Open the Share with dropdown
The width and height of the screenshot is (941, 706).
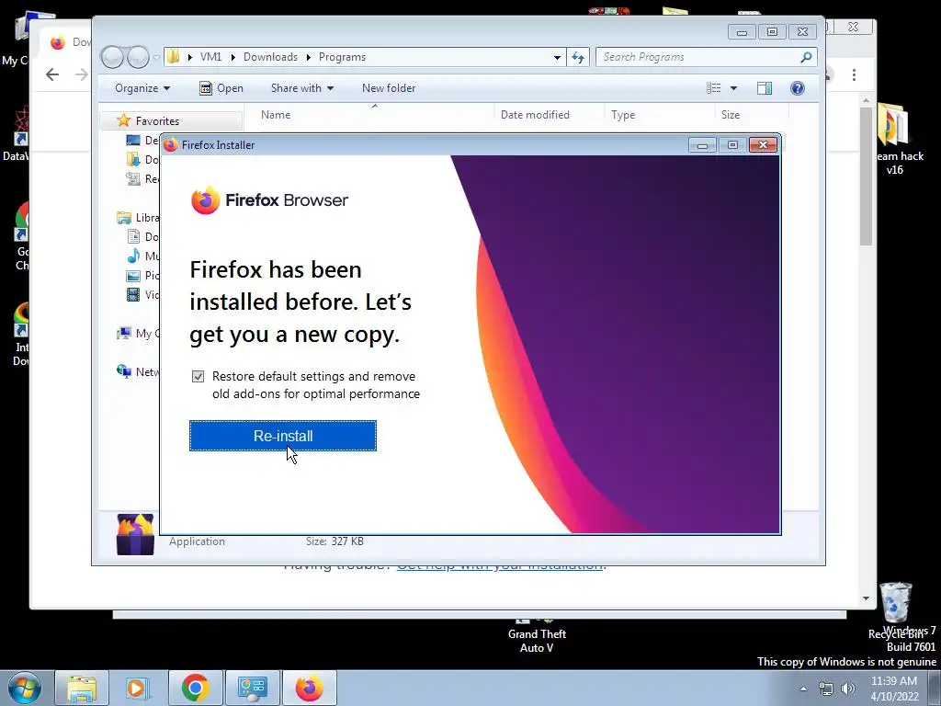point(301,88)
